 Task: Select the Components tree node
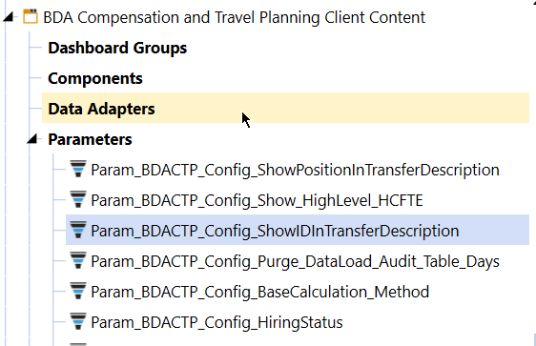95,78
